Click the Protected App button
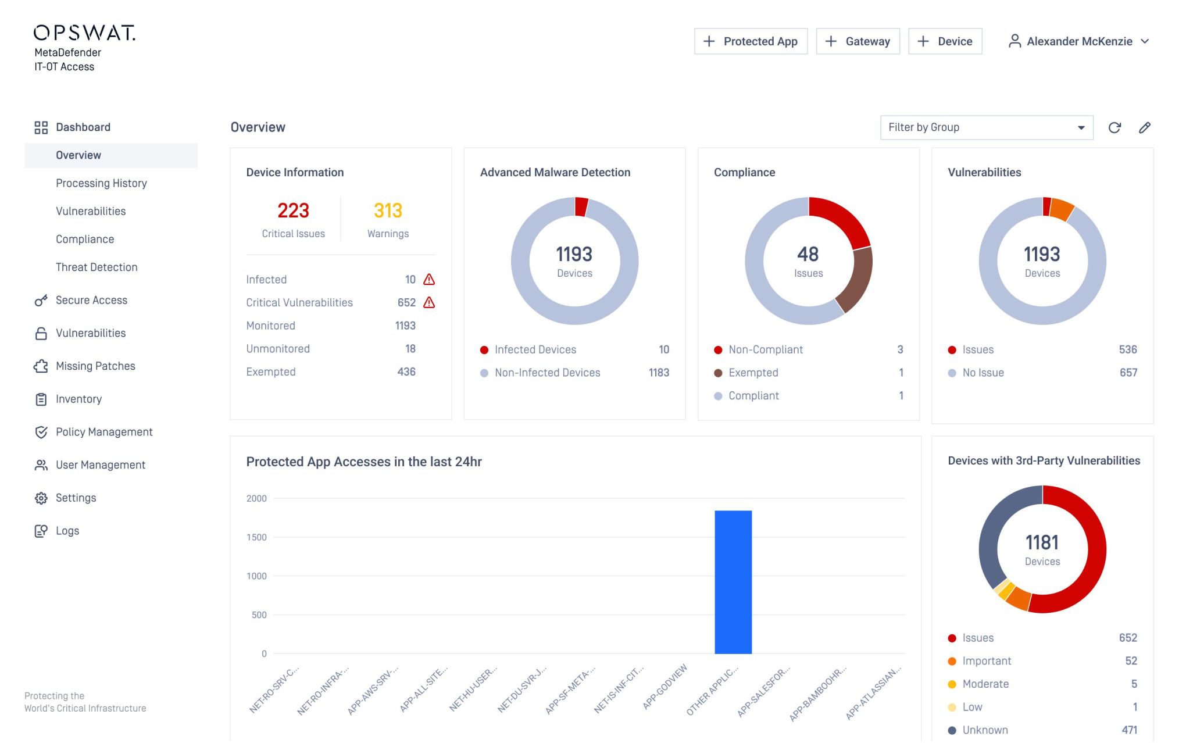Viewport: 1186px width, 743px height. click(x=751, y=41)
